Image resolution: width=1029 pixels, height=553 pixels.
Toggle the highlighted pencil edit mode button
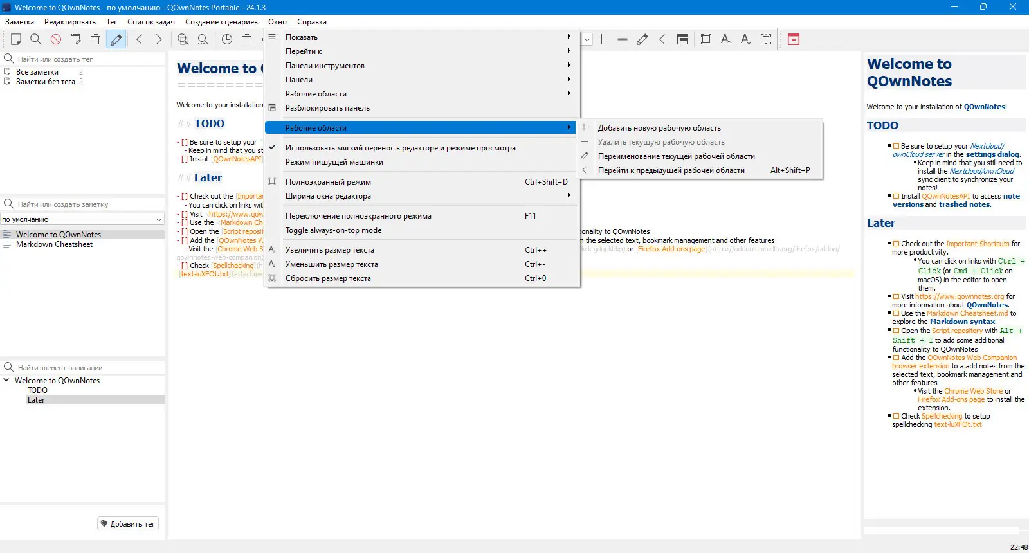point(116,39)
